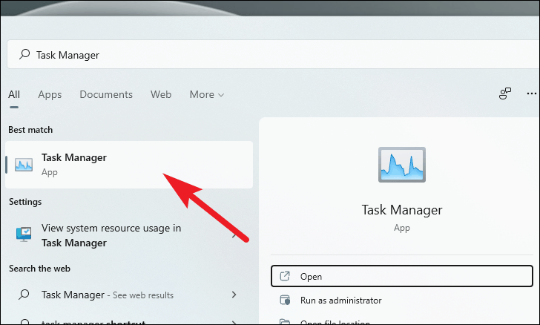Click the connected accounts icon

pos(505,94)
